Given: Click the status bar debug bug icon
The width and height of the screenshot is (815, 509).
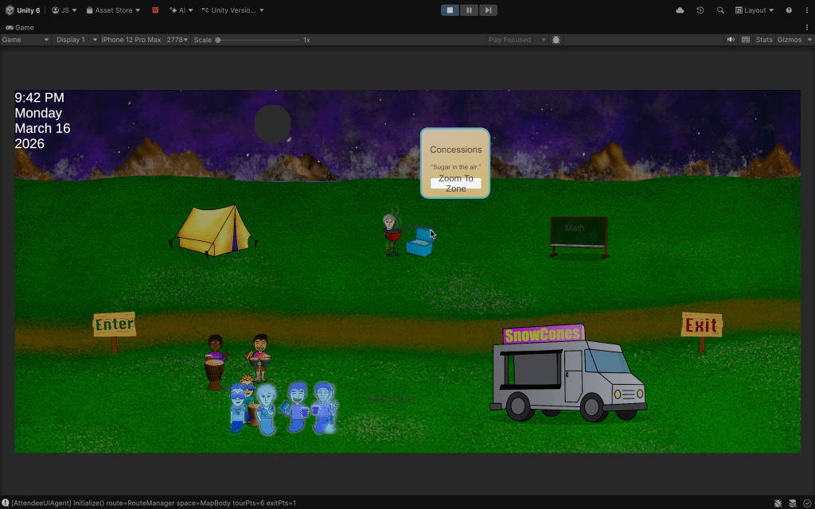Looking at the screenshot, I should click(x=778, y=503).
